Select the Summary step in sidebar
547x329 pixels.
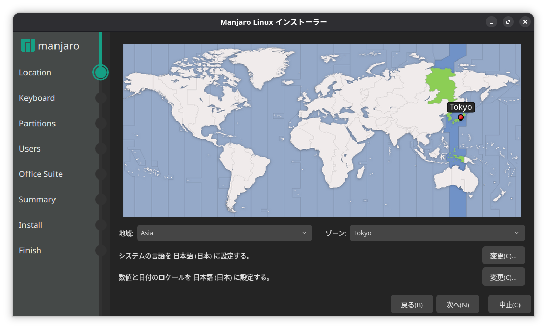[37, 199]
